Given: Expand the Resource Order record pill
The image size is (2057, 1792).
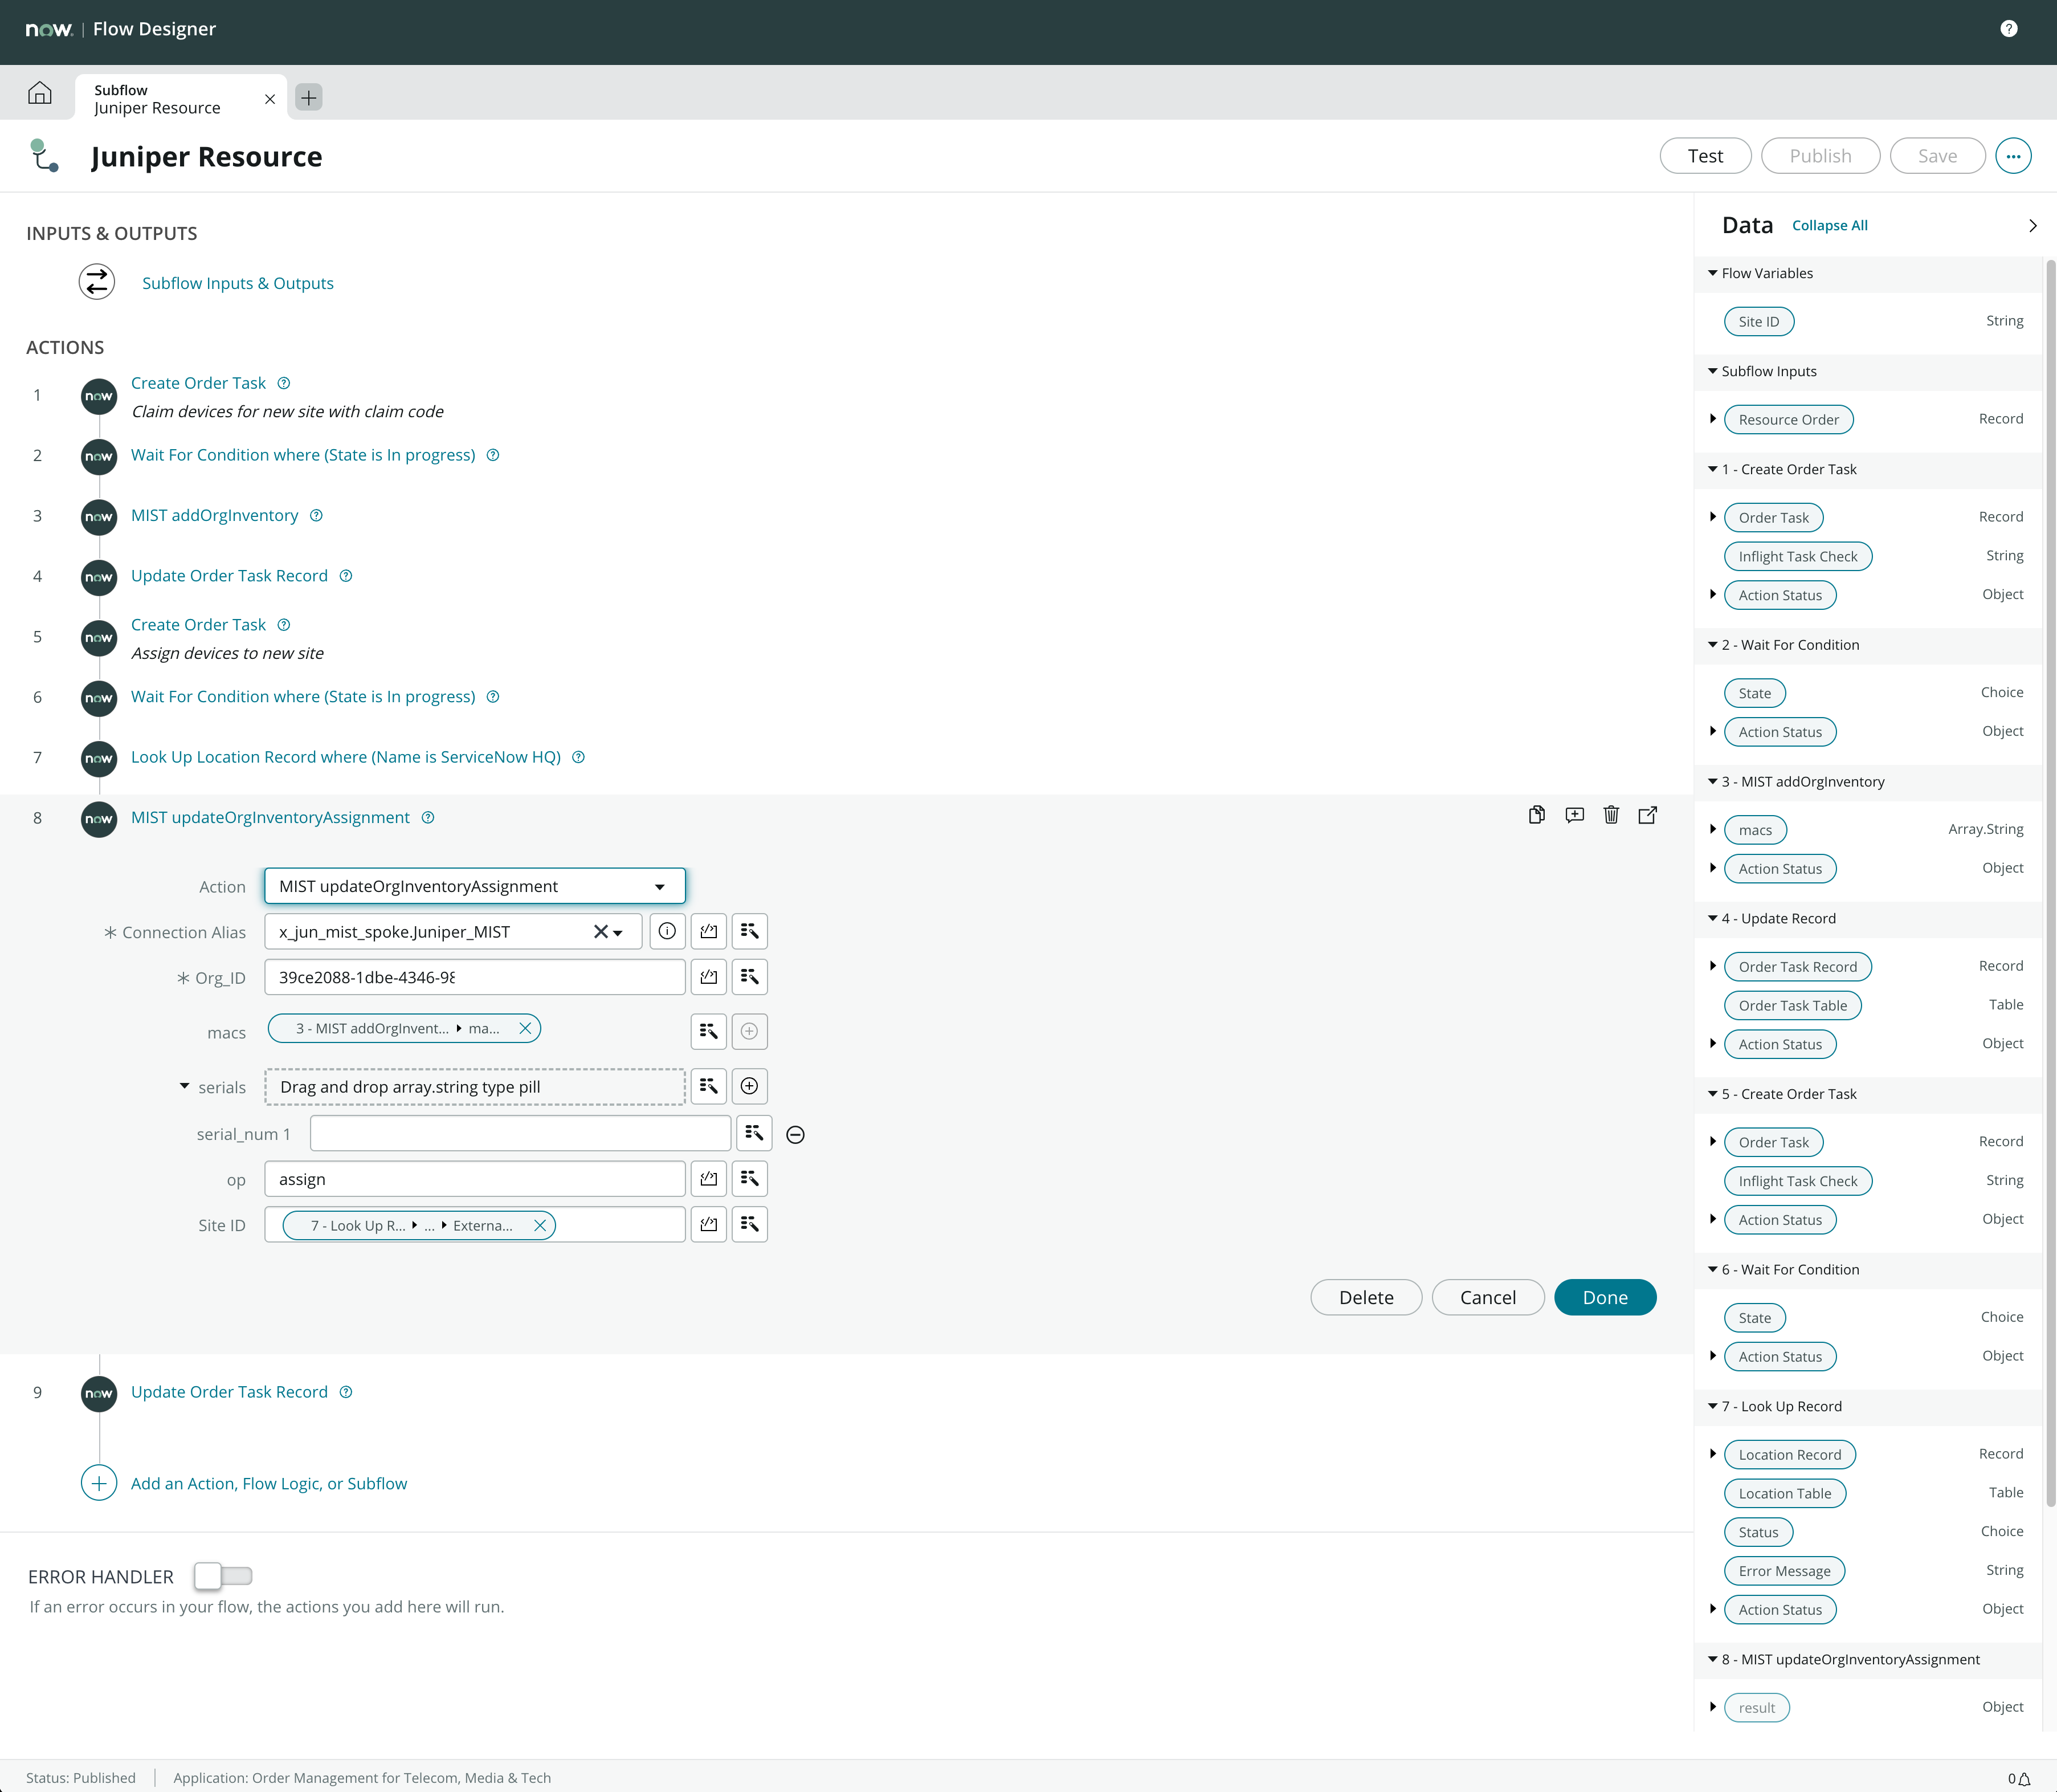Looking at the screenshot, I should [1712, 419].
